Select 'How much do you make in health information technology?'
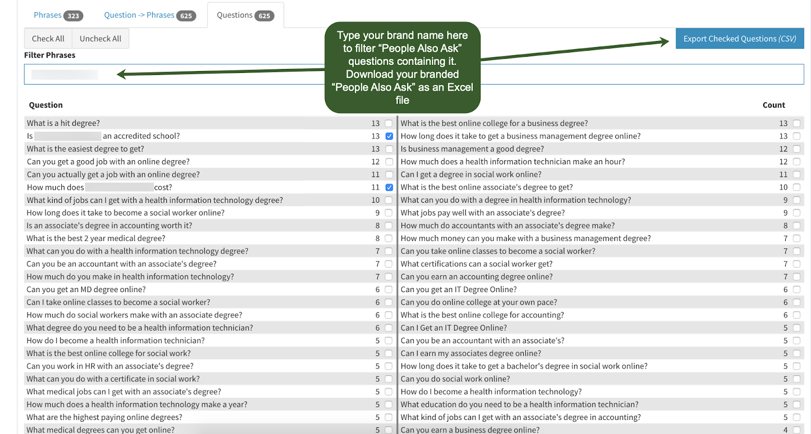The height and width of the screenshot is (434, 811). [x=389, y=277]
